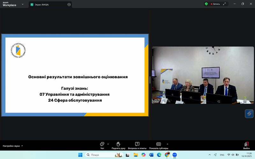Click the blue floating assistant icon
The image size is (255, 159).
click(x=249, y=114)
